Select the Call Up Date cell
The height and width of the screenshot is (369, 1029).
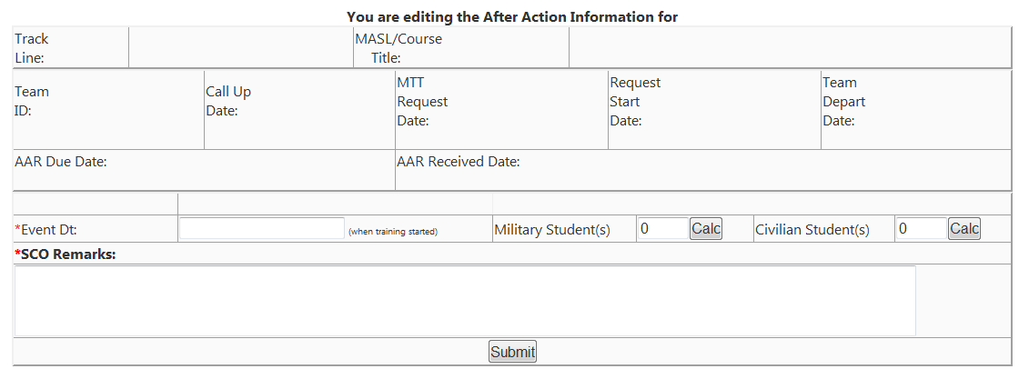click(227, 101)
